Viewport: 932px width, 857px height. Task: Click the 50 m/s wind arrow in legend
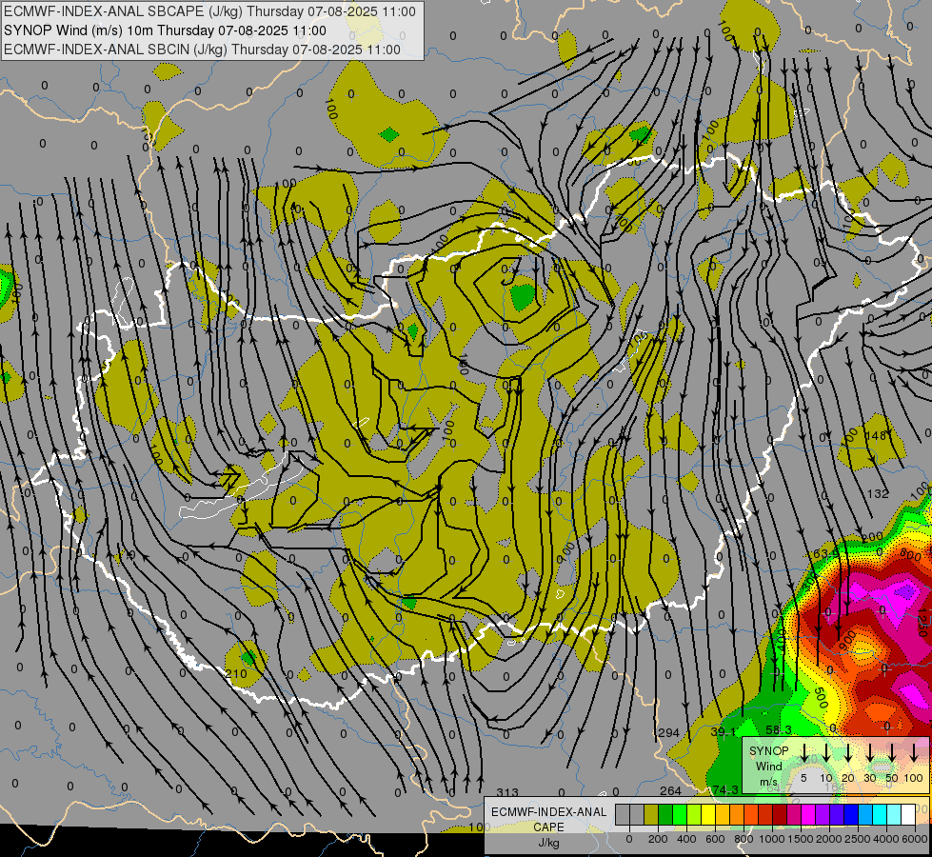point(892,753)
